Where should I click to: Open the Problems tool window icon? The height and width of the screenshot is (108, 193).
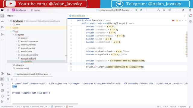point(2,96)
